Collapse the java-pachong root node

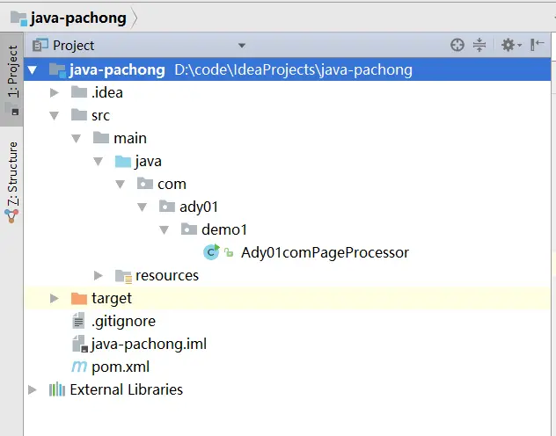[x=33, y=69]
